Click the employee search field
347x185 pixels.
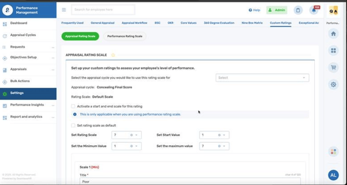tap(103, 10)
